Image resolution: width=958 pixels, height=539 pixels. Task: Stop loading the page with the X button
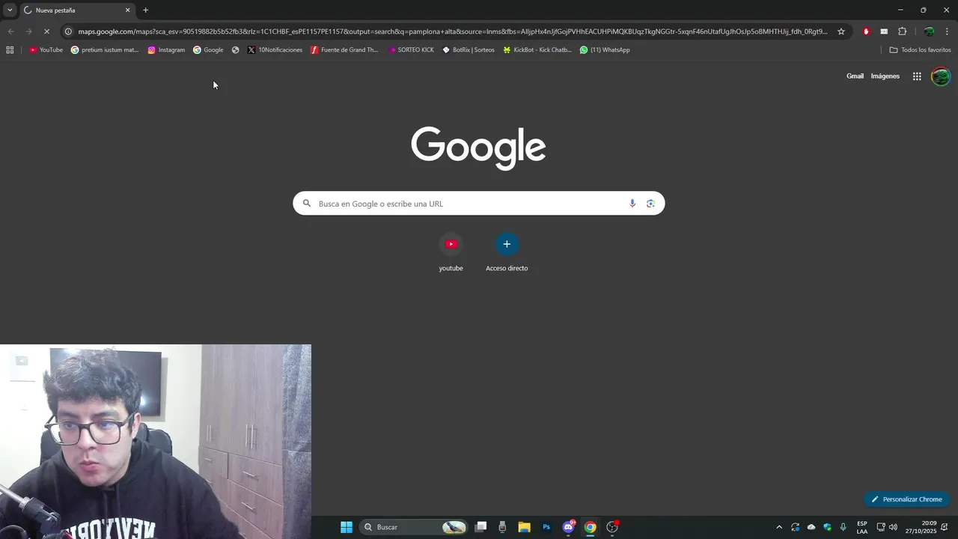(x=46, y=31)
